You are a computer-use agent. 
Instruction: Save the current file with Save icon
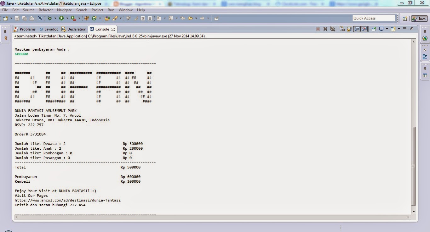click(17, 18)
